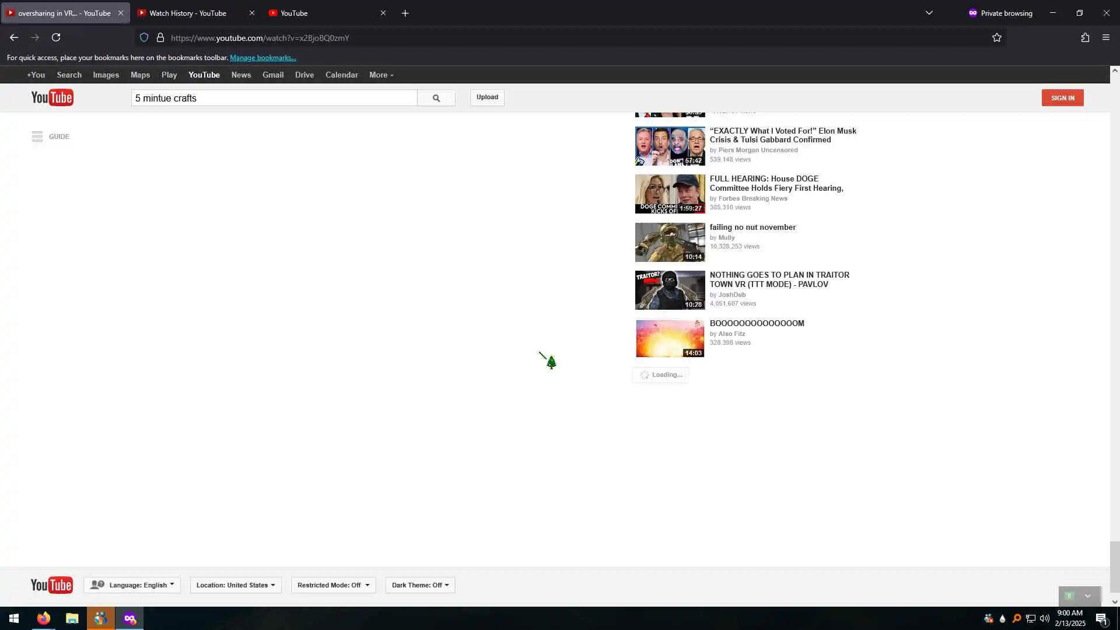Image resolution: width=1120 pixels, height=630 pixels.
Task: Switch to Watch History tab
Action: click(188, 13)
